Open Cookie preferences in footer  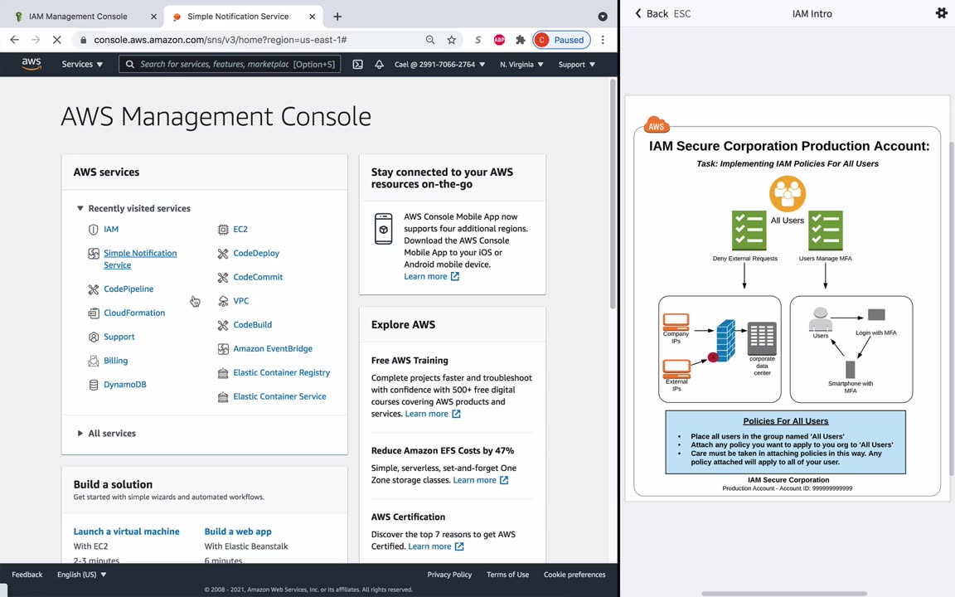pyautogui.click(x=574, y=575)
